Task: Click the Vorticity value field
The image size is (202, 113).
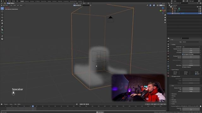Action: pos(191,91)
